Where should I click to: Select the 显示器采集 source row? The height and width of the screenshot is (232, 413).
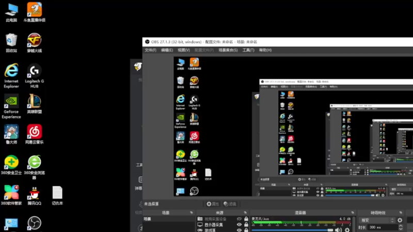223,225
